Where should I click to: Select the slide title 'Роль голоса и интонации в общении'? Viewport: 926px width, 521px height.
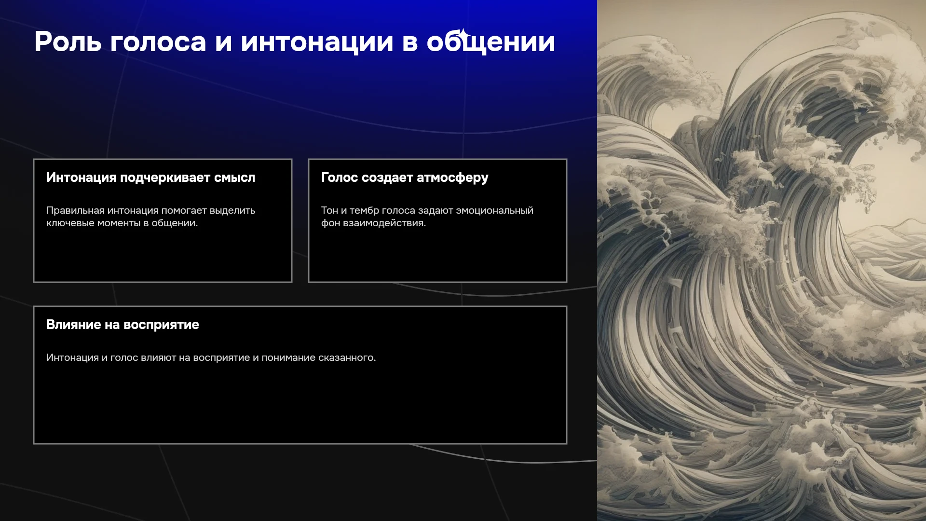click(295, 42)
